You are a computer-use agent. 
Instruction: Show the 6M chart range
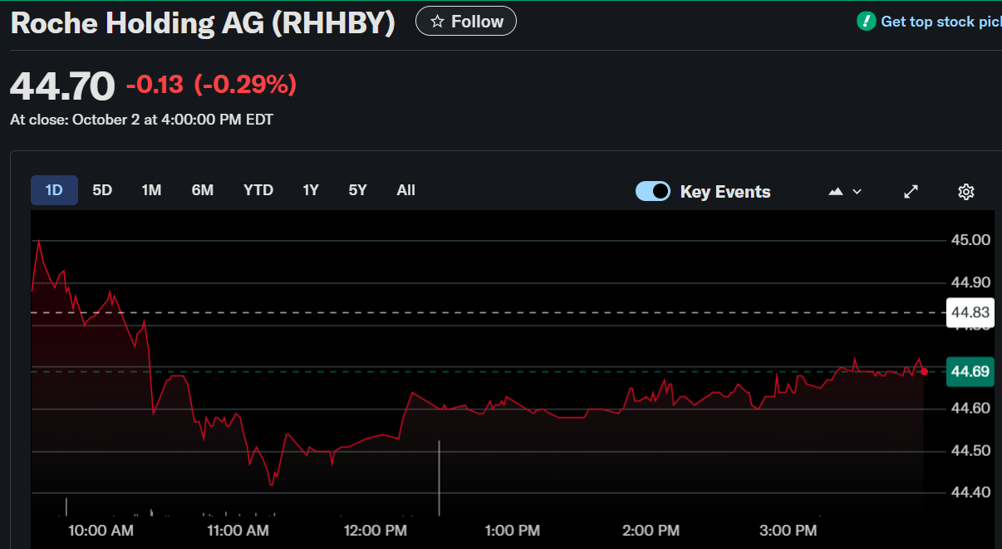click(x=203, y=190)
